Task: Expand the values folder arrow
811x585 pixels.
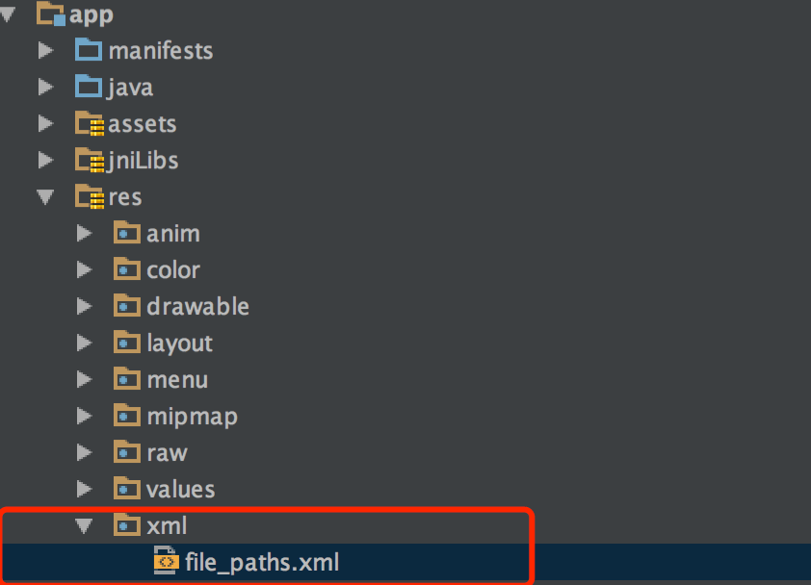Action: coord(84,489)
